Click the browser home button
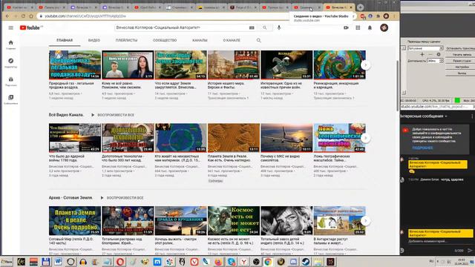The image size is (475, 267). click(31, 16)
